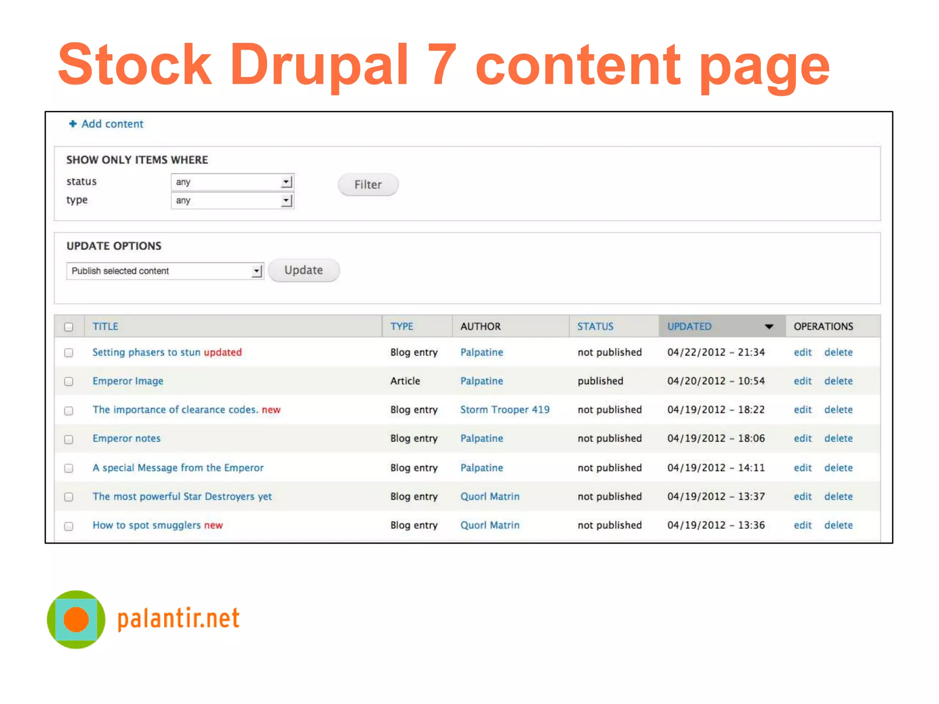
Task: Delete How to spot smugglers entry
Action: click(x=838, y=525)
